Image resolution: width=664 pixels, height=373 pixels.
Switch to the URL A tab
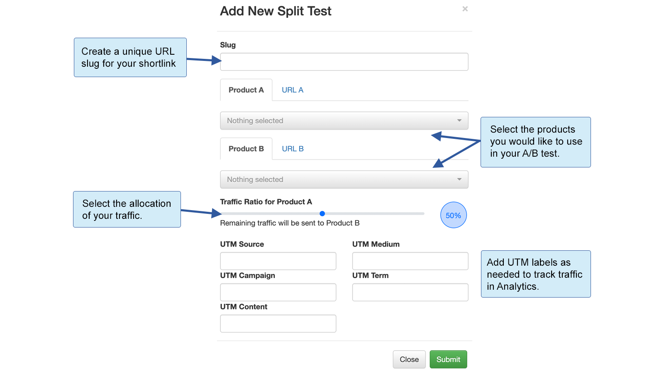point(292,90)
